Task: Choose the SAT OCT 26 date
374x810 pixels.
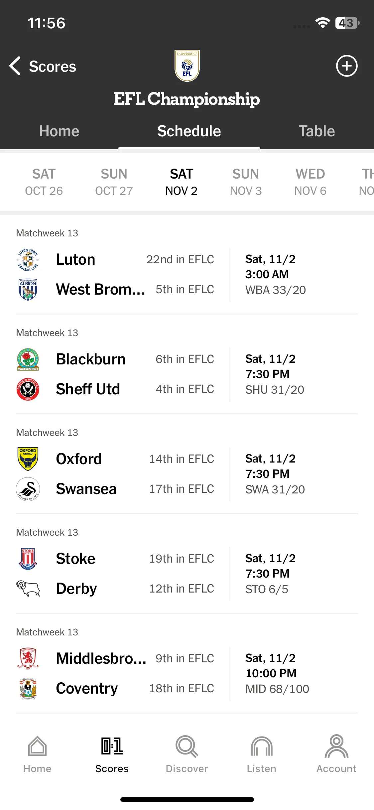Action: [x=44, y=182]
